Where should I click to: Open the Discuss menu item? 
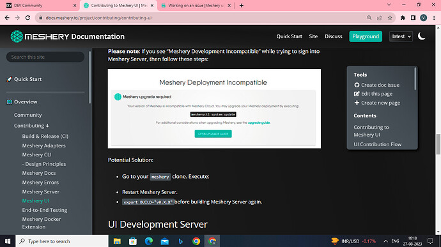click(x=333, y=36)
